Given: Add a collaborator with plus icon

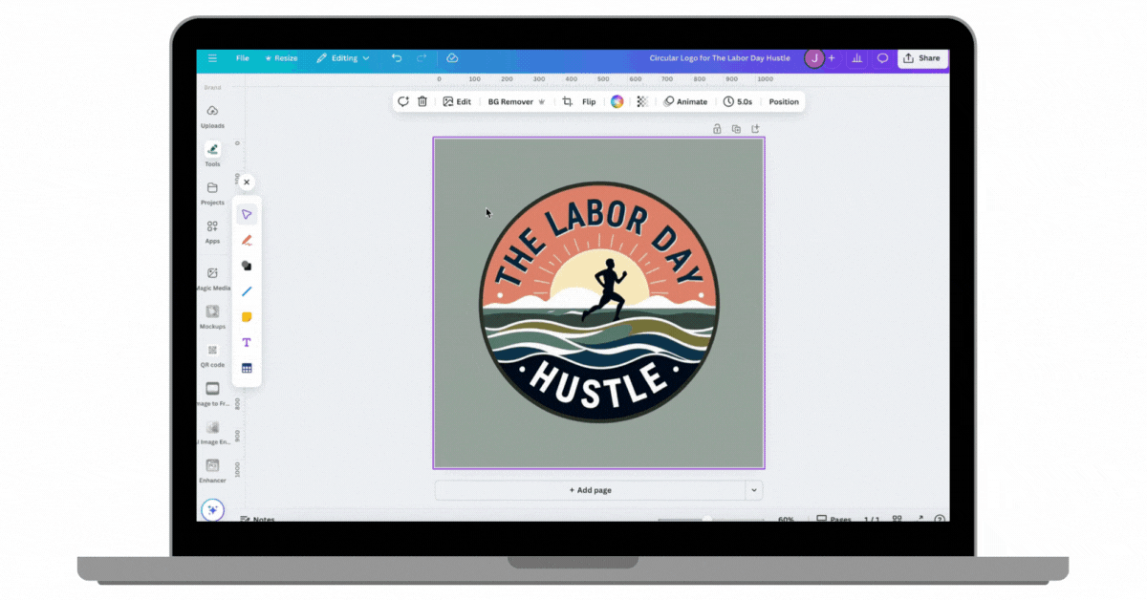Looking at the screenshot, I should pos(832,58).
